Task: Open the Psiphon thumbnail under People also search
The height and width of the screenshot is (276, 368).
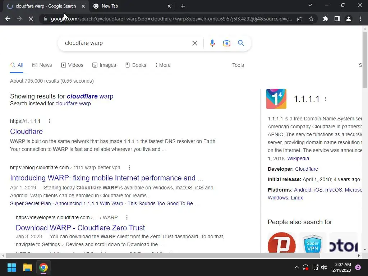Action: coord(282,243)
